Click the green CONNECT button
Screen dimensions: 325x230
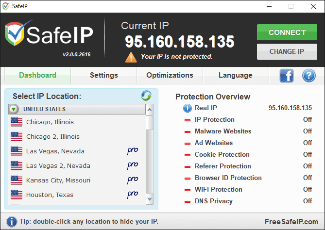(x=287, y=33)
